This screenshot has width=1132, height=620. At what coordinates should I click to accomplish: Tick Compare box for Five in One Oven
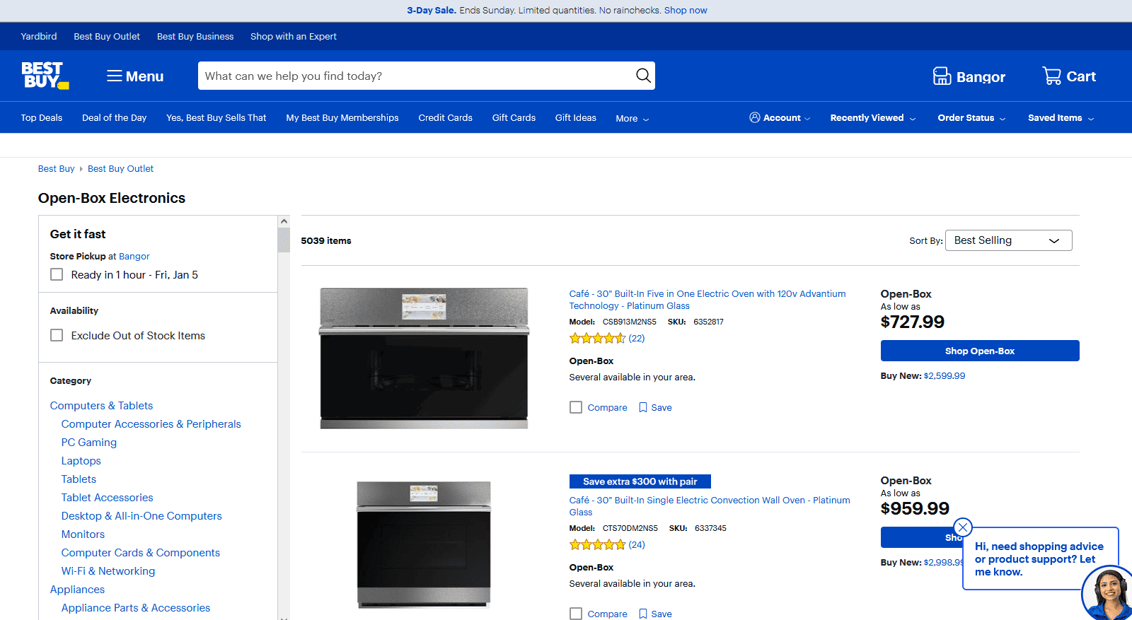click(576, 407)
